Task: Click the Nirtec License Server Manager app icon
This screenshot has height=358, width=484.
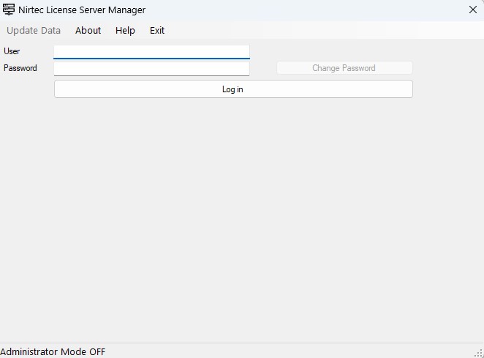Action: point(9,10)
